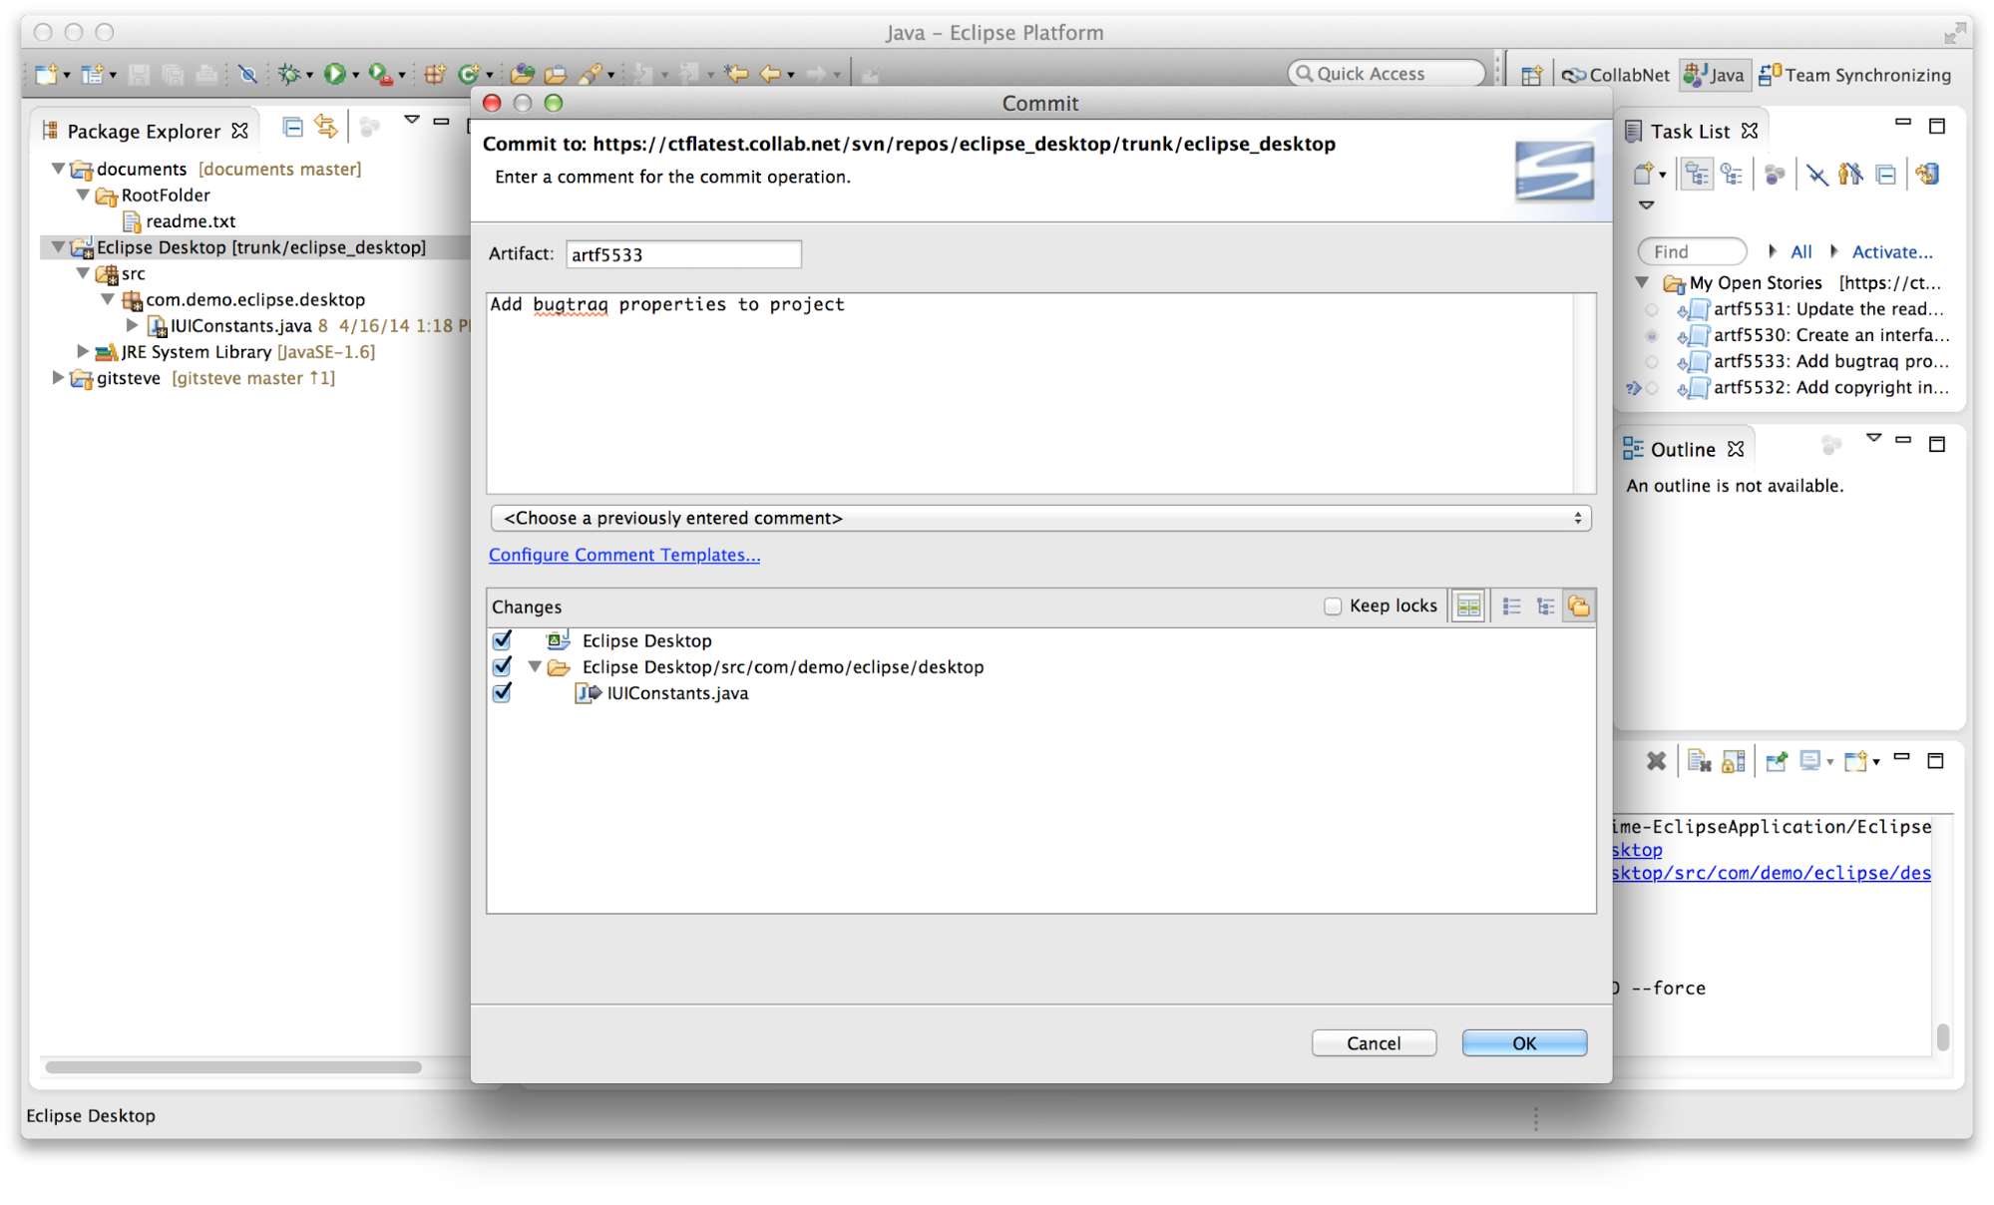
Task: Select the compressed folder view icon in Changes
Action: point(1579,605)
